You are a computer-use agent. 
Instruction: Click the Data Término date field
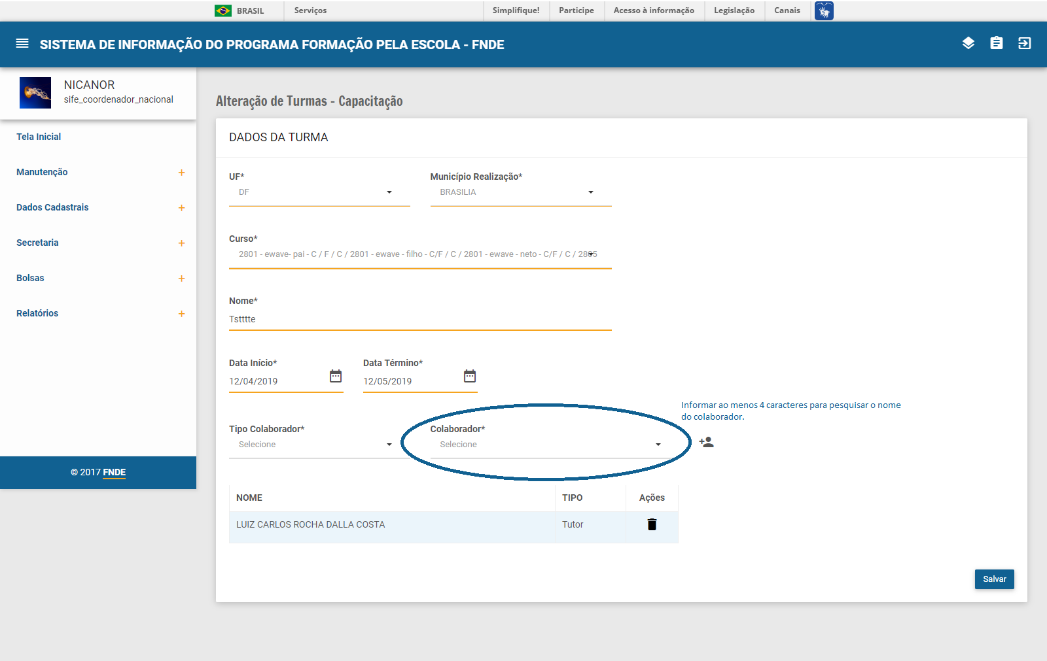[x=411, y=381]
